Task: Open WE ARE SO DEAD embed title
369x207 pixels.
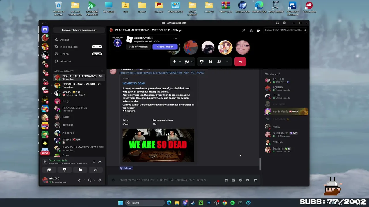Action: point(134,83)
